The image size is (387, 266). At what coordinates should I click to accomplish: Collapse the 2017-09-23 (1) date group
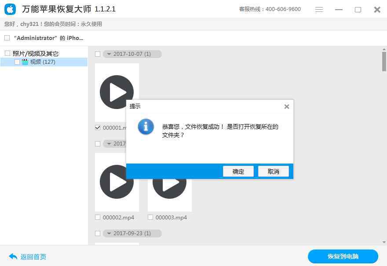tap(132, 233)
